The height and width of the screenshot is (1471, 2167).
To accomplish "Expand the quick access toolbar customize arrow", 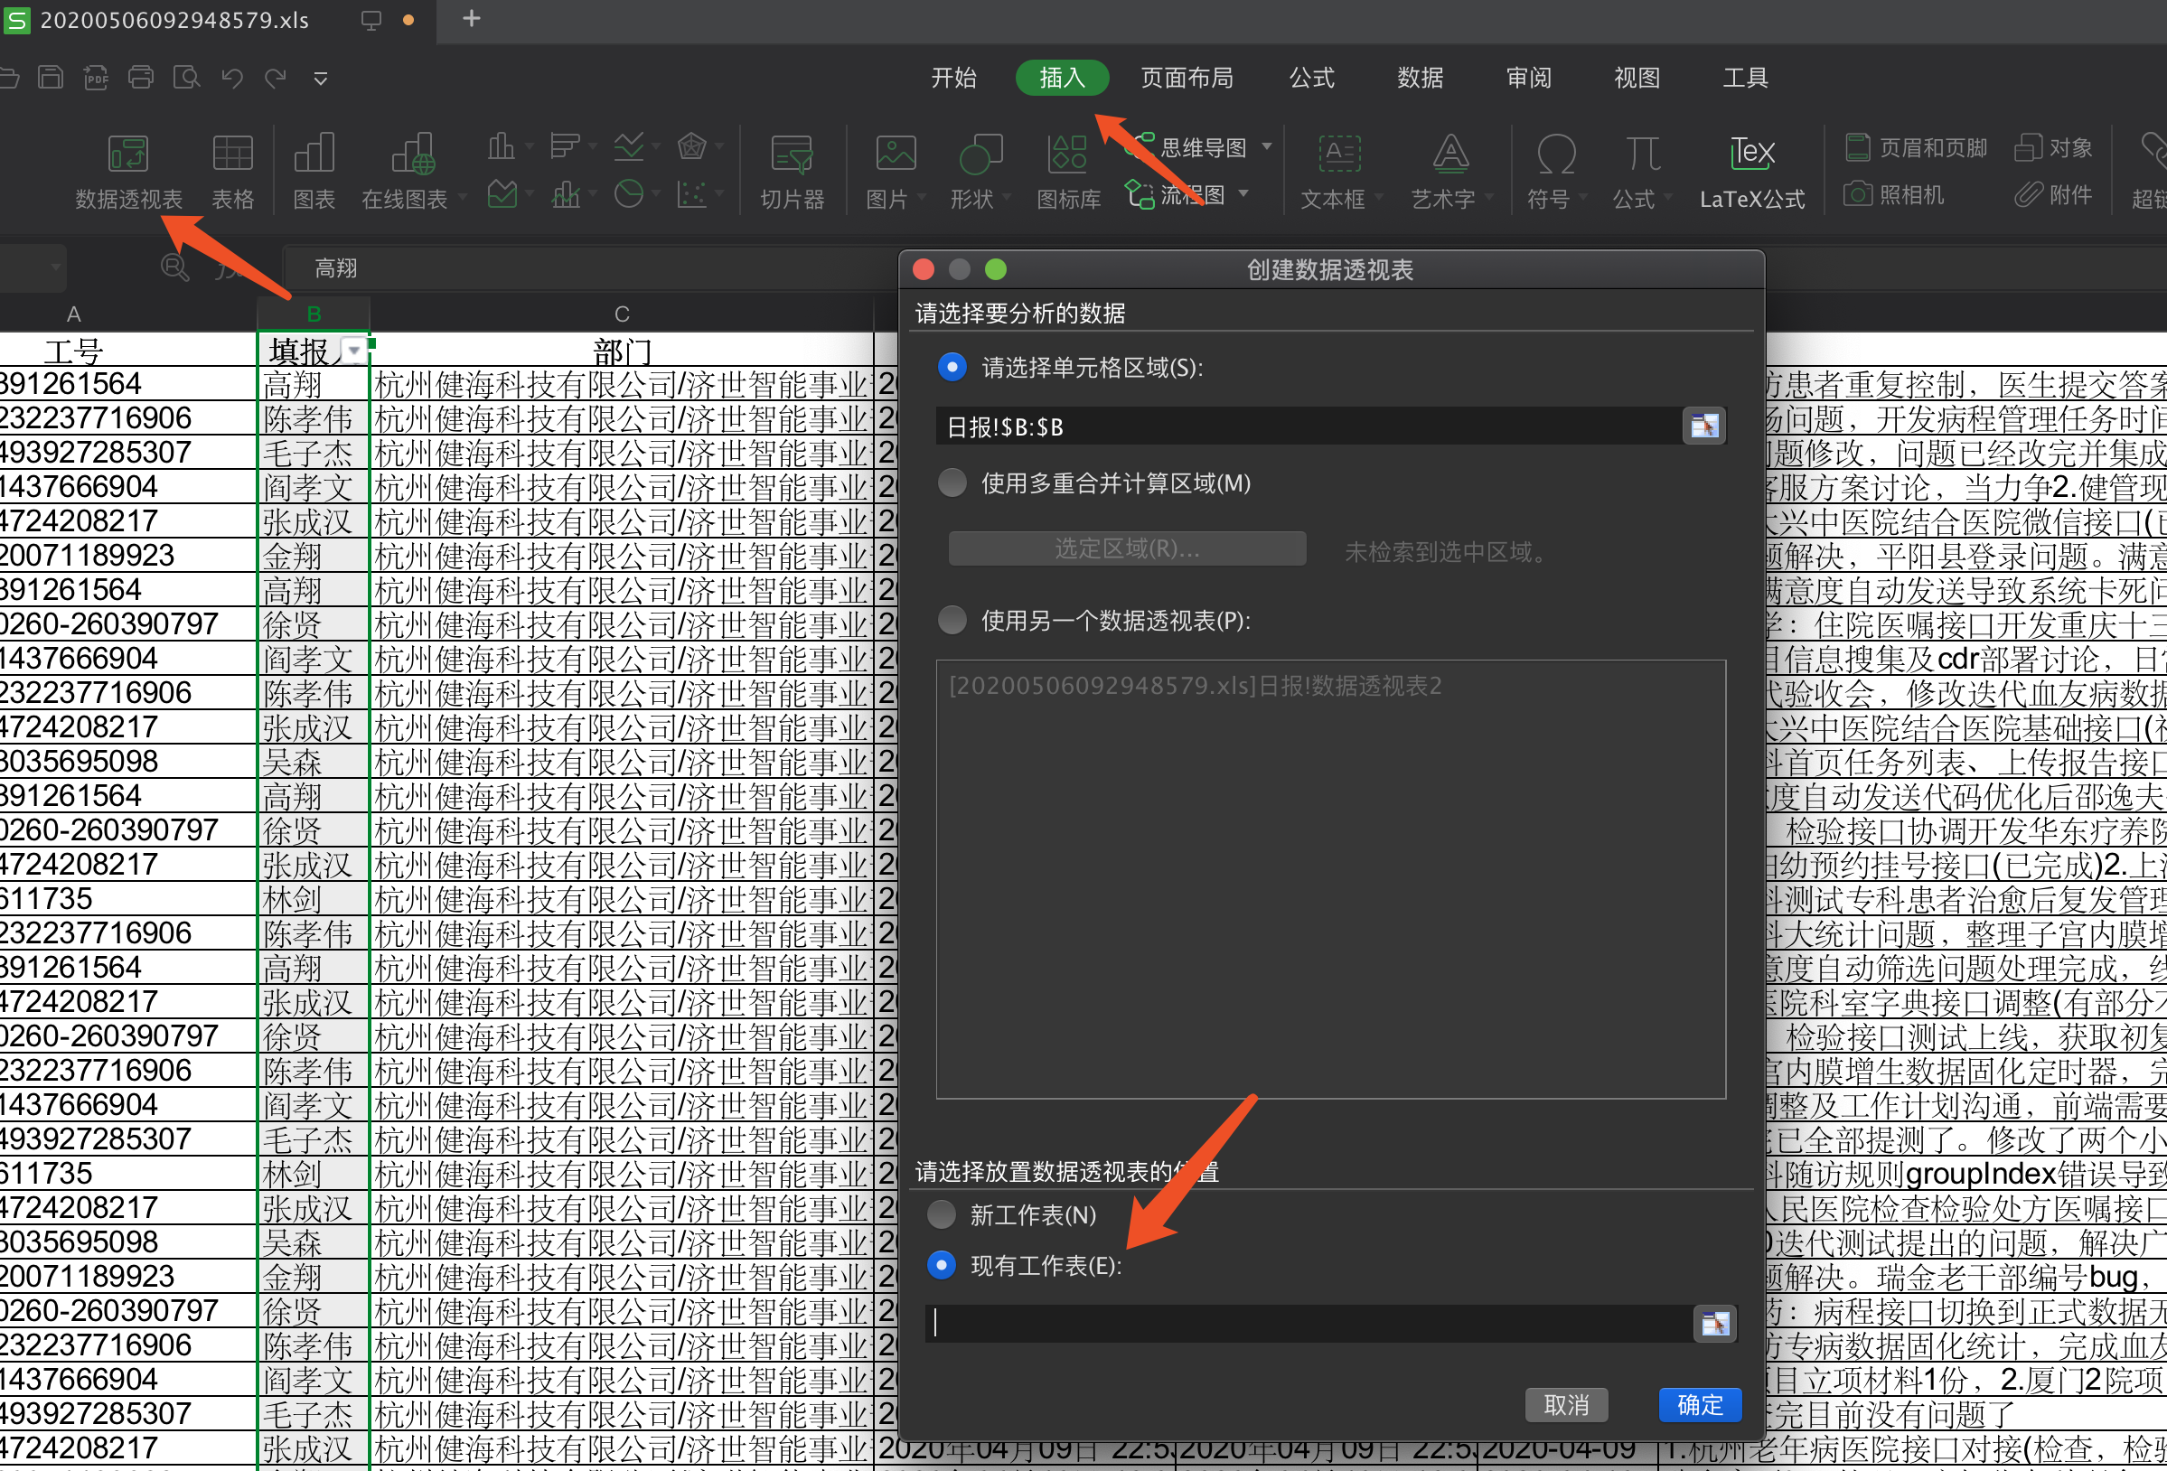I will pyautogui.click(x=320, y=79).
